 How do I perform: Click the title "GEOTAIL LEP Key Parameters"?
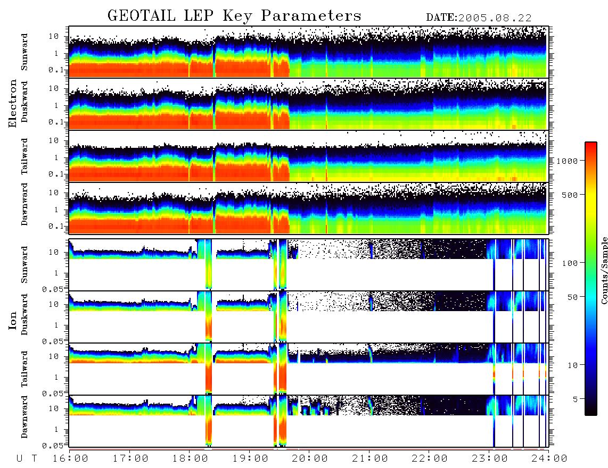234,16
